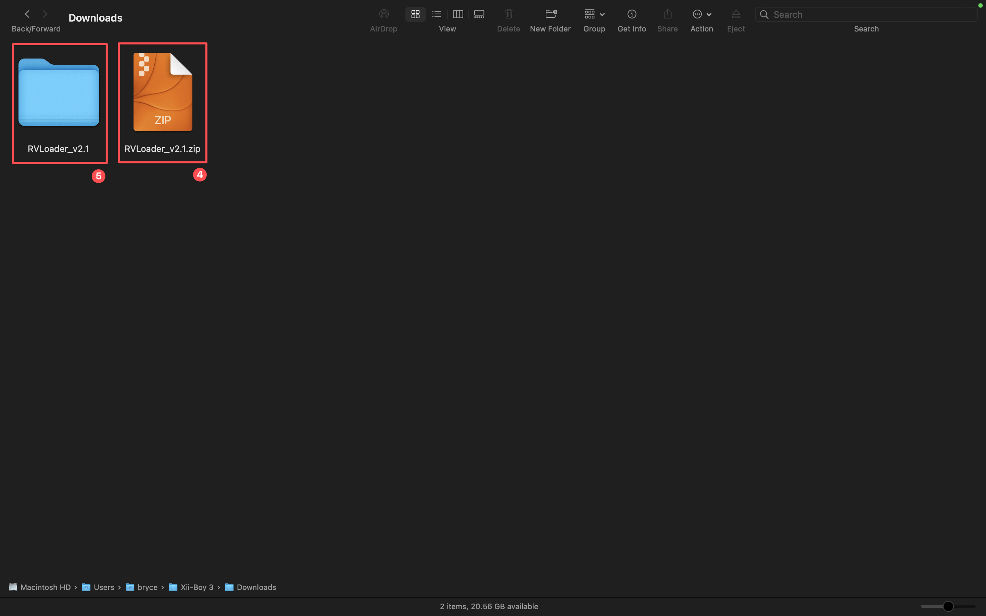This screenshot has width=986, height=616.
Task: Click the RVLoader_v2.1 folder name label
Action: point(58,149)
